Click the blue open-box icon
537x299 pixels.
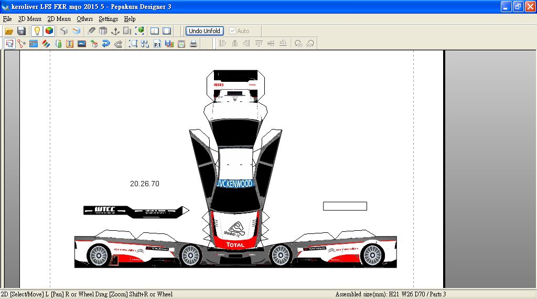(77, 31)
